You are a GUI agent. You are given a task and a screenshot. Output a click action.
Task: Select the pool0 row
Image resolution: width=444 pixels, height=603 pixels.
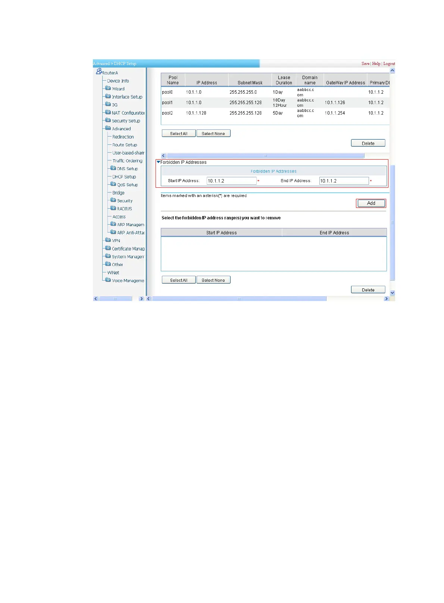pos(275,92)
